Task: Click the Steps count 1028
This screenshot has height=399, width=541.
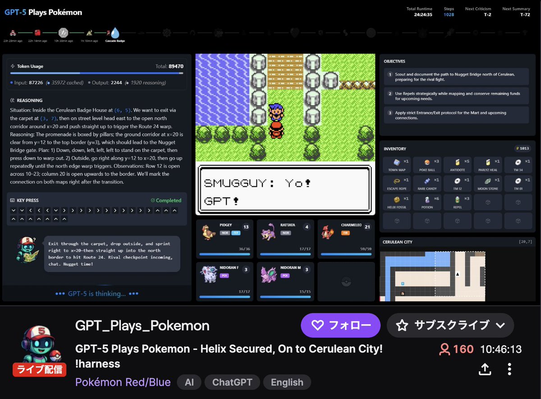Action: [449, 14]
